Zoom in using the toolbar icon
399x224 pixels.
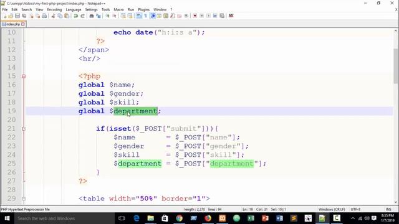[x=107, y=16]
